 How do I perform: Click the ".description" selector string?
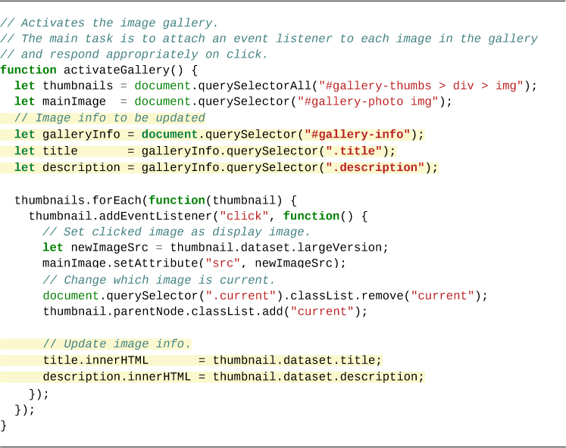[375, 167]
